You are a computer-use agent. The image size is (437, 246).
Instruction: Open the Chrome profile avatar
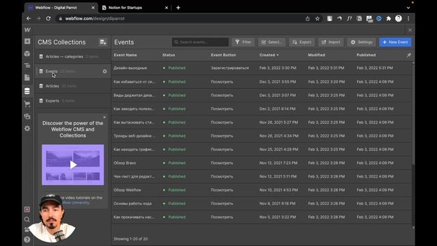click(x=399, y=18)
